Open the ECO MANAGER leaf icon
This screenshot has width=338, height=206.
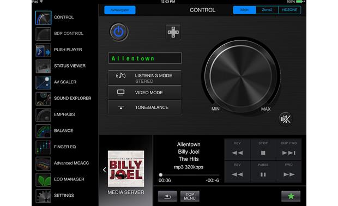pyautogui.click(x=43, y=179)
